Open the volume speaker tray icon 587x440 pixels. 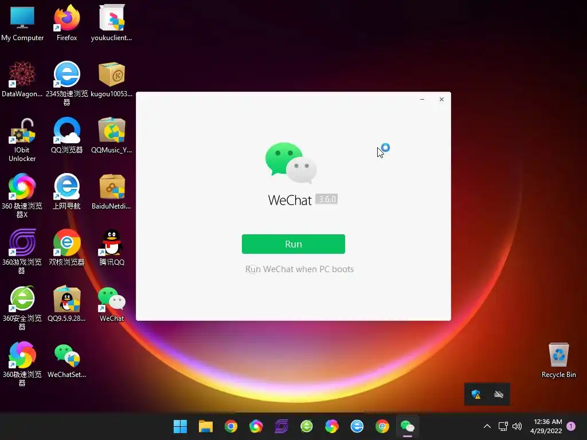(517, 426)
